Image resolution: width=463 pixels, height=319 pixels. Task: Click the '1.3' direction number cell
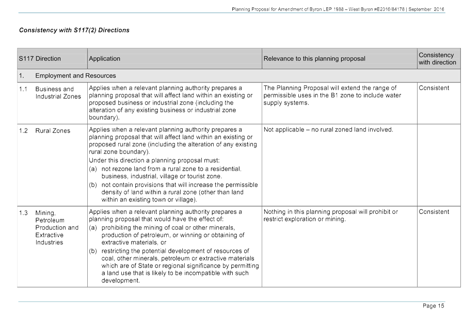coord(23,213)
